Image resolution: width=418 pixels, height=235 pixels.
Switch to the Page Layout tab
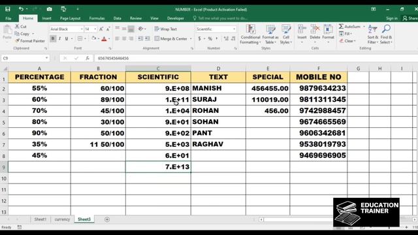(70, 18)
